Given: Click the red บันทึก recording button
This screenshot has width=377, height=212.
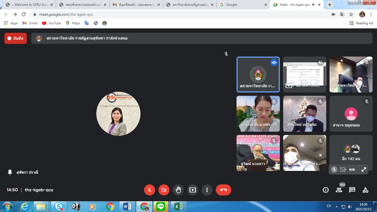Looking at the screenshot, I should click(x=15, y=38).
